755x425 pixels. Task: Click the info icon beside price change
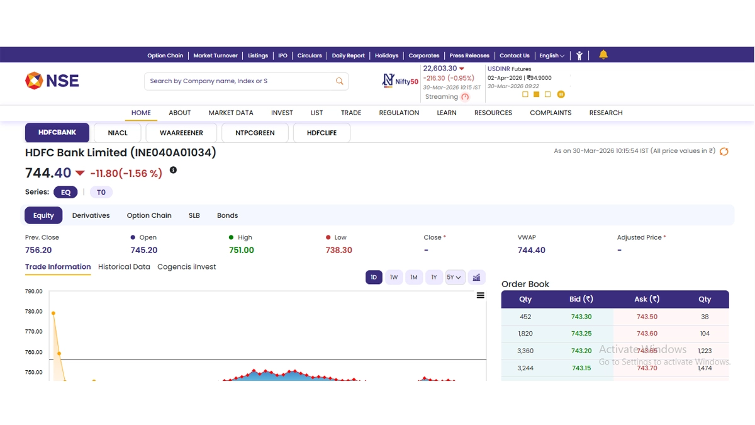(174, 170)
